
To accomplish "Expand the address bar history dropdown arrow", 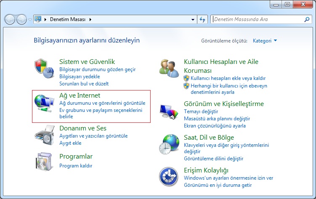I will click(x=193, y=19).
